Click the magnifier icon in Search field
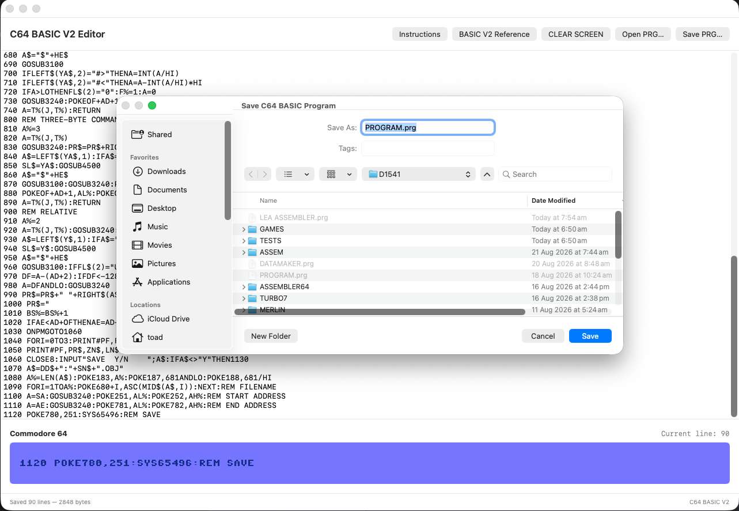739x511 pixels. pos(506,174)
